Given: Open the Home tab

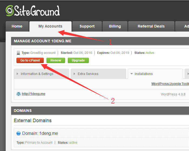Looking at the screenshot, I should 17,26.
